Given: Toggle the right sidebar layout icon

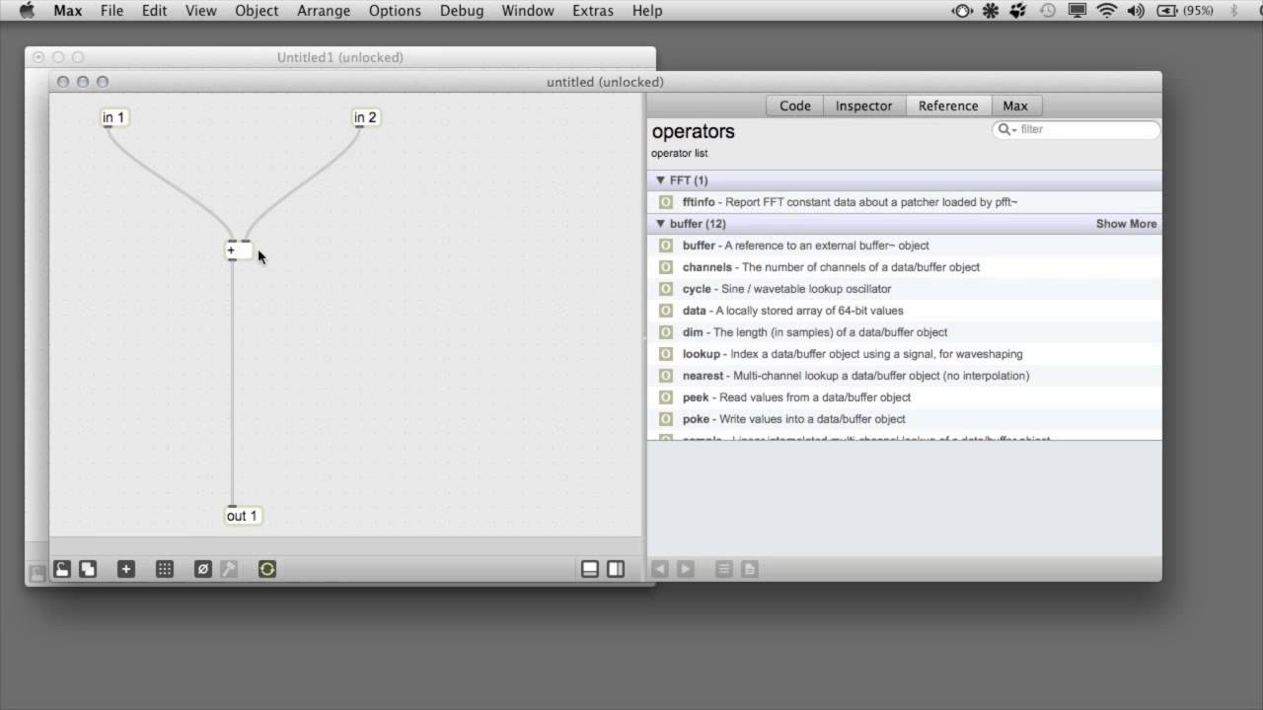Looking at the screenshot, I should tap(616, 569).
